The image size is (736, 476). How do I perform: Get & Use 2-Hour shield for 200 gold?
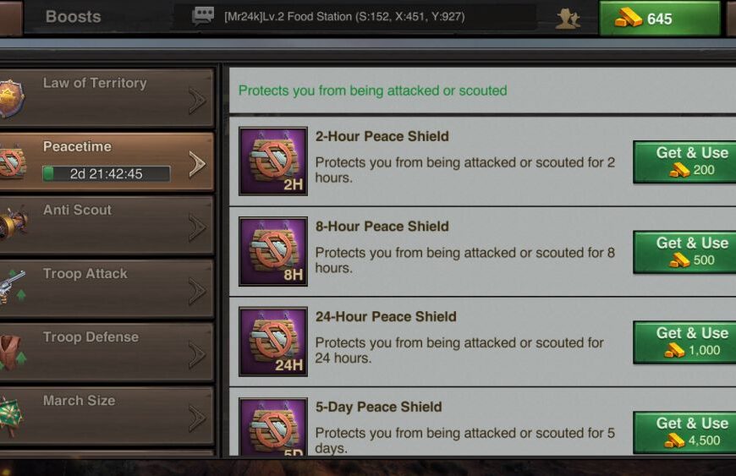691,161
